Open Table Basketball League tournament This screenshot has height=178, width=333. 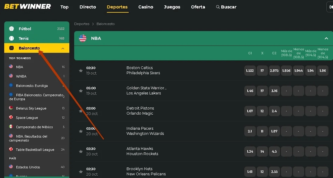click(x=37, y=149)
